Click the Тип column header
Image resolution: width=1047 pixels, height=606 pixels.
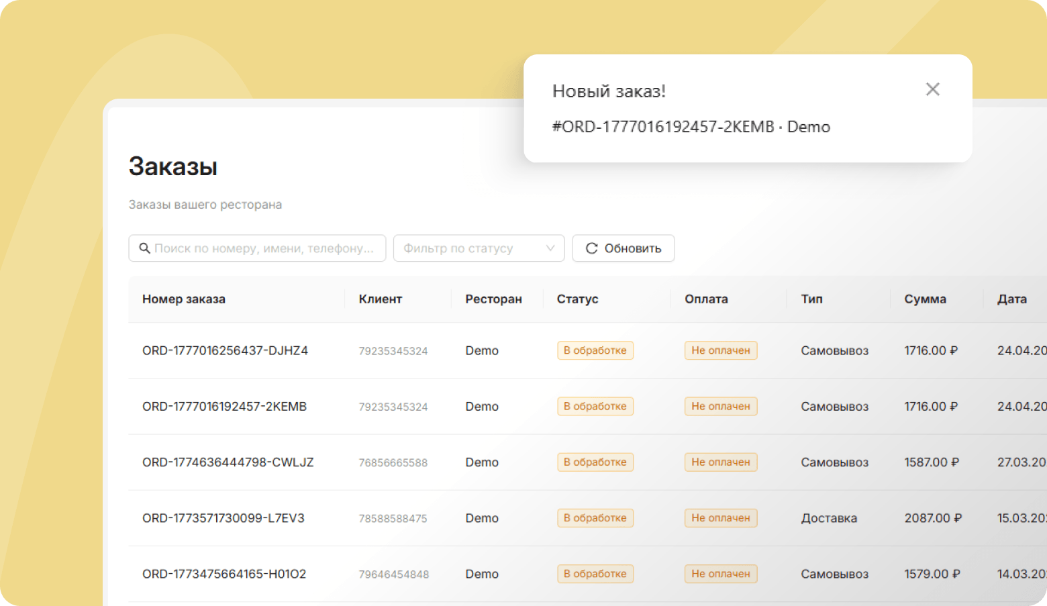(812, 299)
